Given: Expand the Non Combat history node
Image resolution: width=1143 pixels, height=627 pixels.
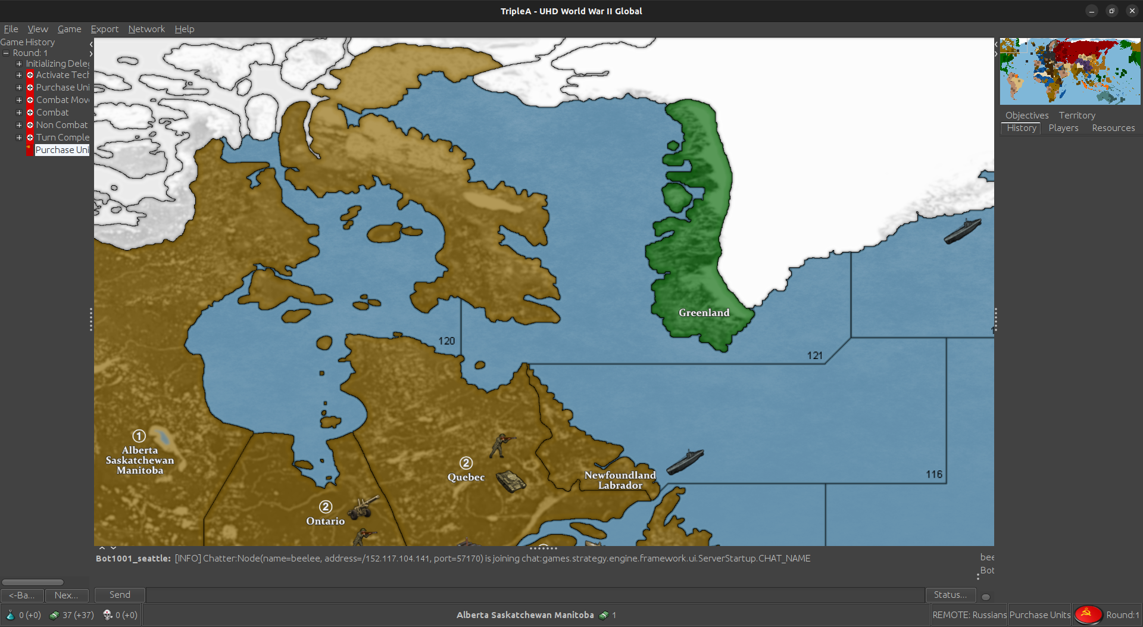Looking at the screenshot, I should click(x=19, y=125).
